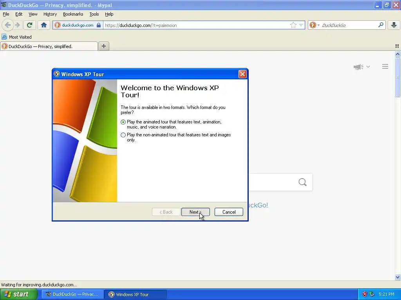Open the Windows Start button
Viewport: 401px width, 300px height.
[x=19, y=294]
